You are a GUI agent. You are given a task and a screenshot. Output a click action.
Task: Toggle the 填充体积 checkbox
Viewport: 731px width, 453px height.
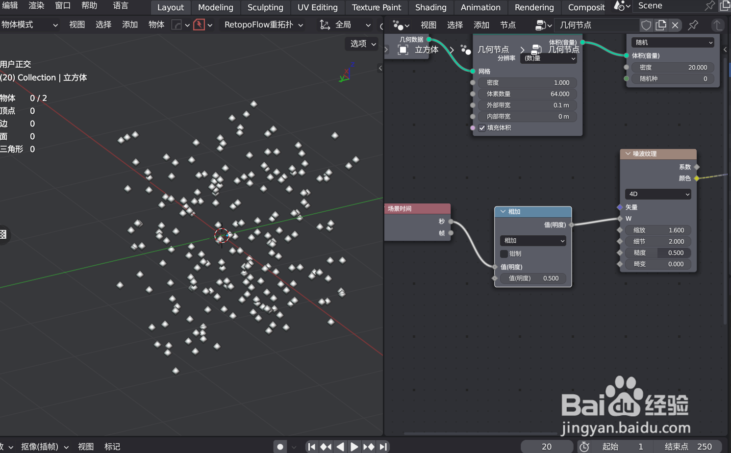pos(482,128)
